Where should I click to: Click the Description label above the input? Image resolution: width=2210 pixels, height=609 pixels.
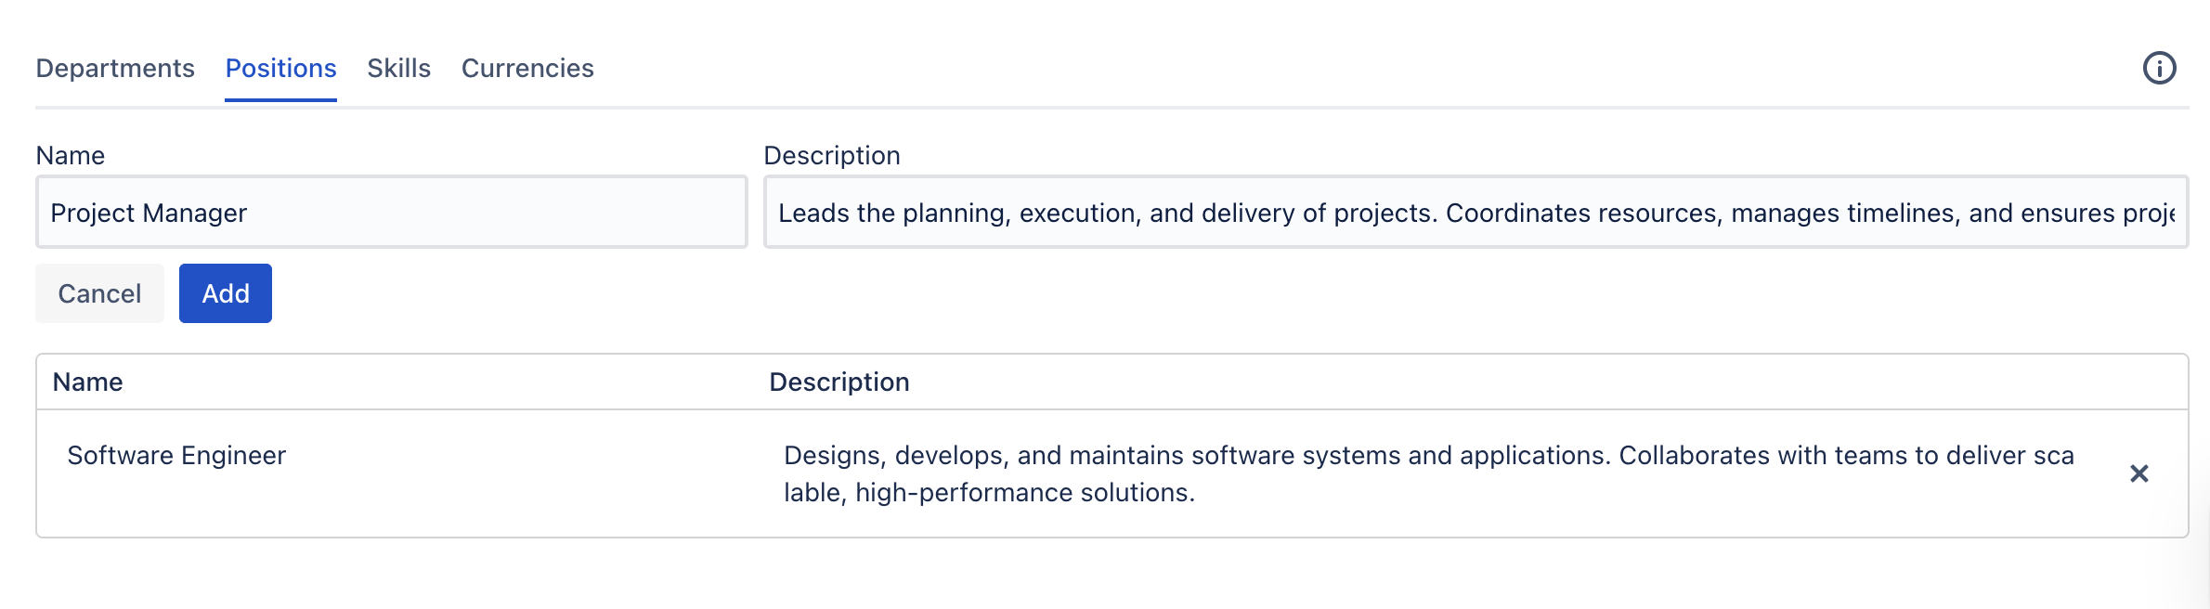[x=831, y=155]
